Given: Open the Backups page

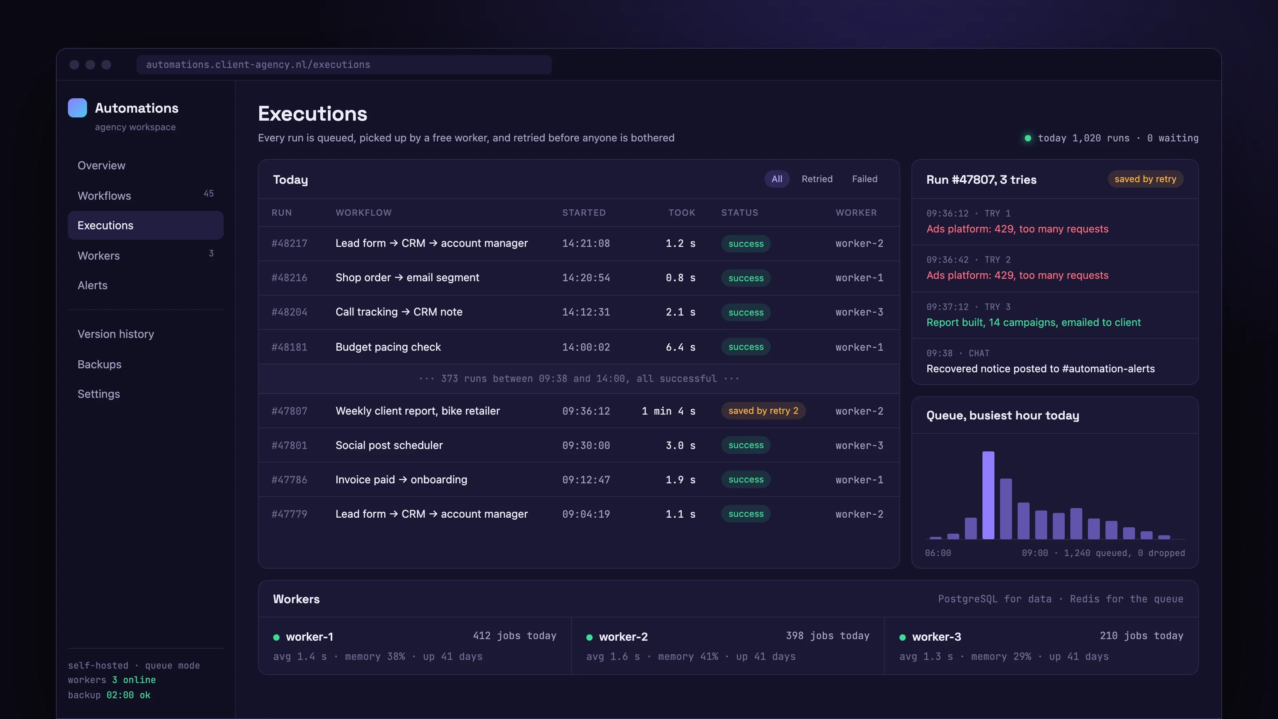Looking at the screenshot, I should (145, 364).
